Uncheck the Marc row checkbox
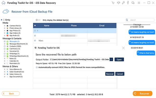Image resolution: width=156 pixels, height=98 pixels. pyautogui.click(x=35, y=41)
